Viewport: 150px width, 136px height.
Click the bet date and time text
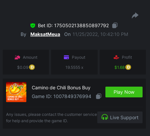tap(100, 34)
